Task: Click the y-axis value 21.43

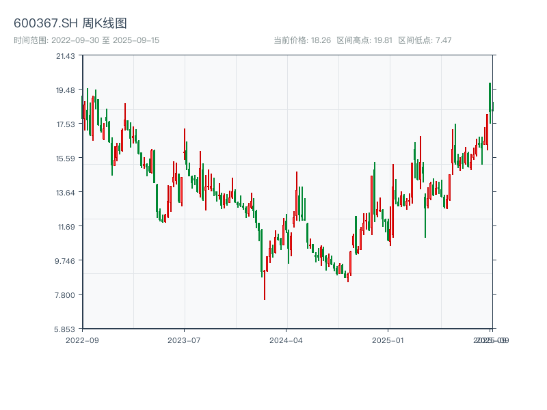Action: point(66,56)
